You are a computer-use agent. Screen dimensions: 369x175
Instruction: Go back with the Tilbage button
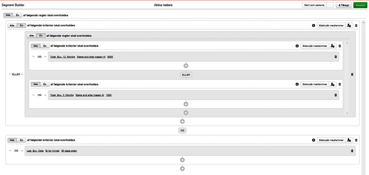point(343,5)
